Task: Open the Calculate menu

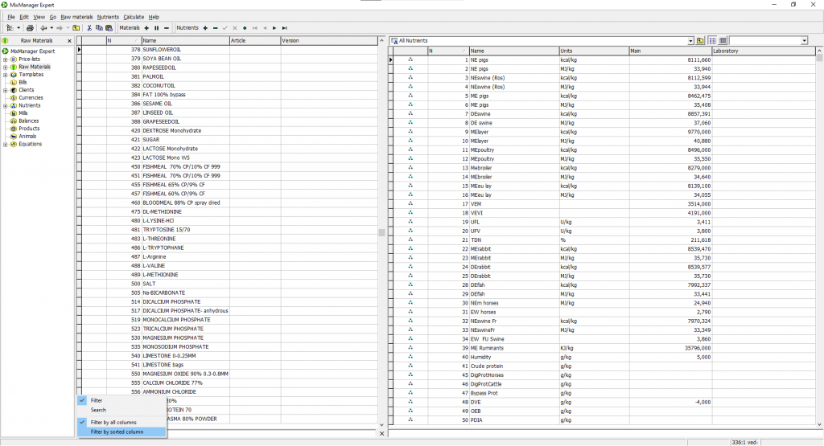Action: point(134,17)
